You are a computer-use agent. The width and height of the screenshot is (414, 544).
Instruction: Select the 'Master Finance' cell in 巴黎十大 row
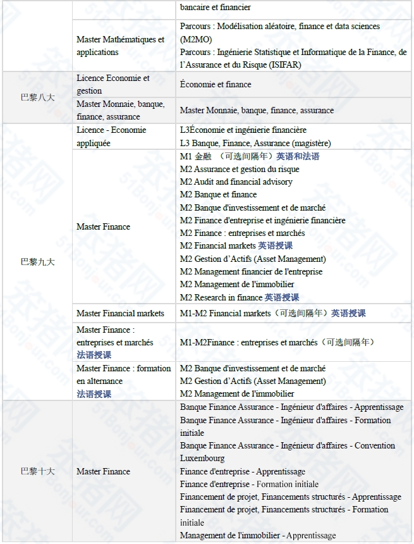(x=124, y=471)
